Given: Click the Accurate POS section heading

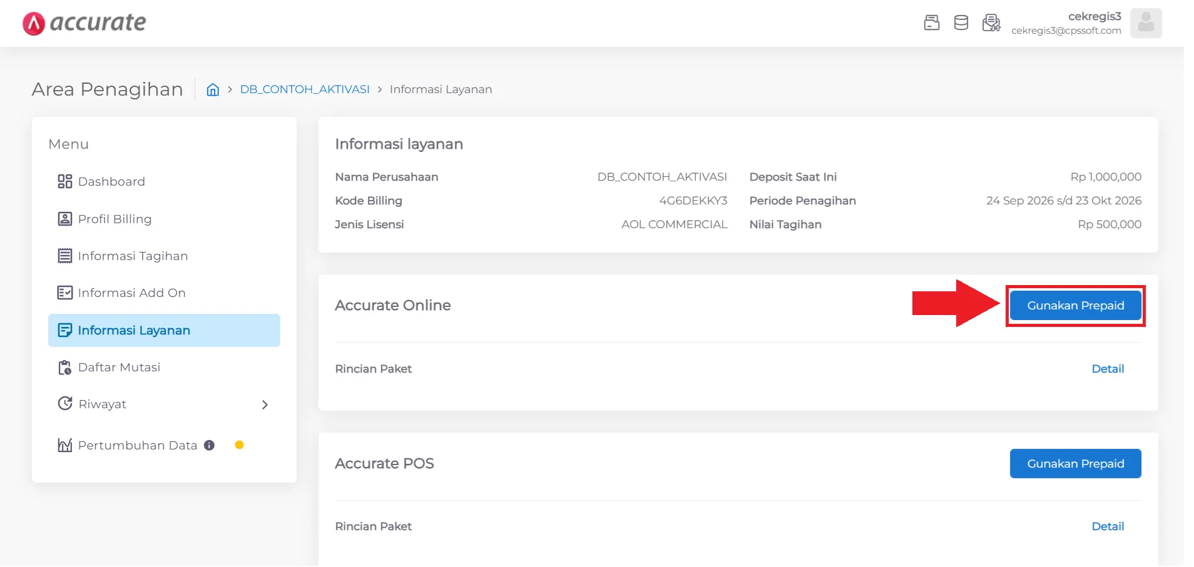Looking at the screenshot, I should (384, 463).
